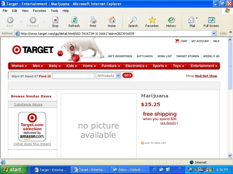Open the View menu
This screenshot has height=174, width=233.
tap(25, 11)
